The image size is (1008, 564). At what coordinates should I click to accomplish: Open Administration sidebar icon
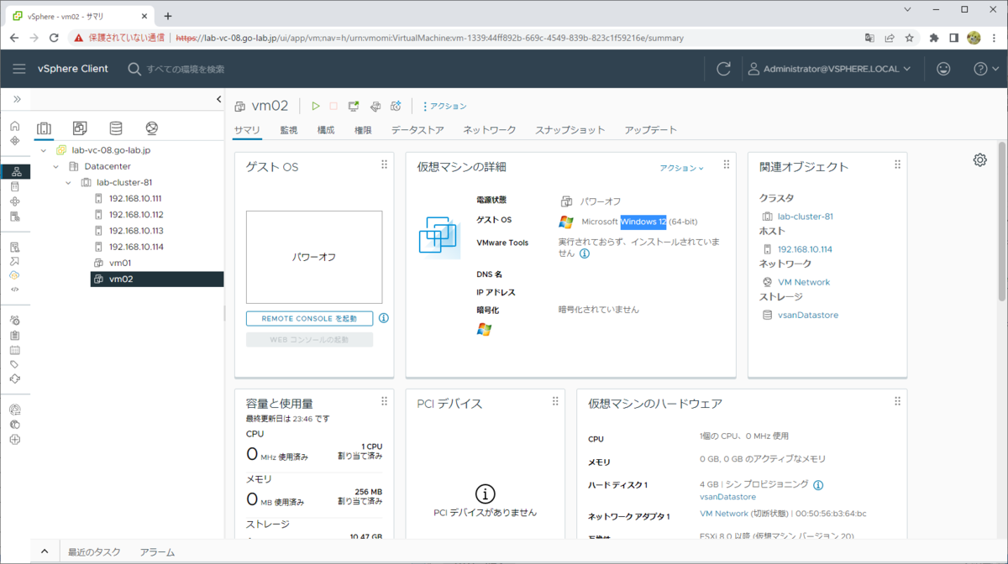point(15,321)
